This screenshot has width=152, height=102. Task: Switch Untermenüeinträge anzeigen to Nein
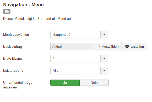(94, 83)
